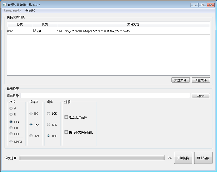Image resolution: width=217 pixels, height=172 pixels.
Task: Open the Help(H) menu
Action: pos(30,10)
